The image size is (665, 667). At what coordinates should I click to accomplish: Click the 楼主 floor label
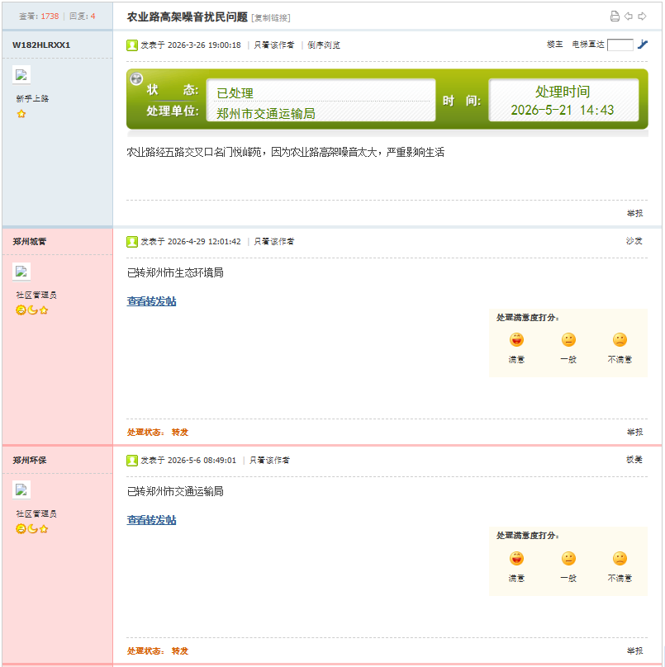[554, 45]
